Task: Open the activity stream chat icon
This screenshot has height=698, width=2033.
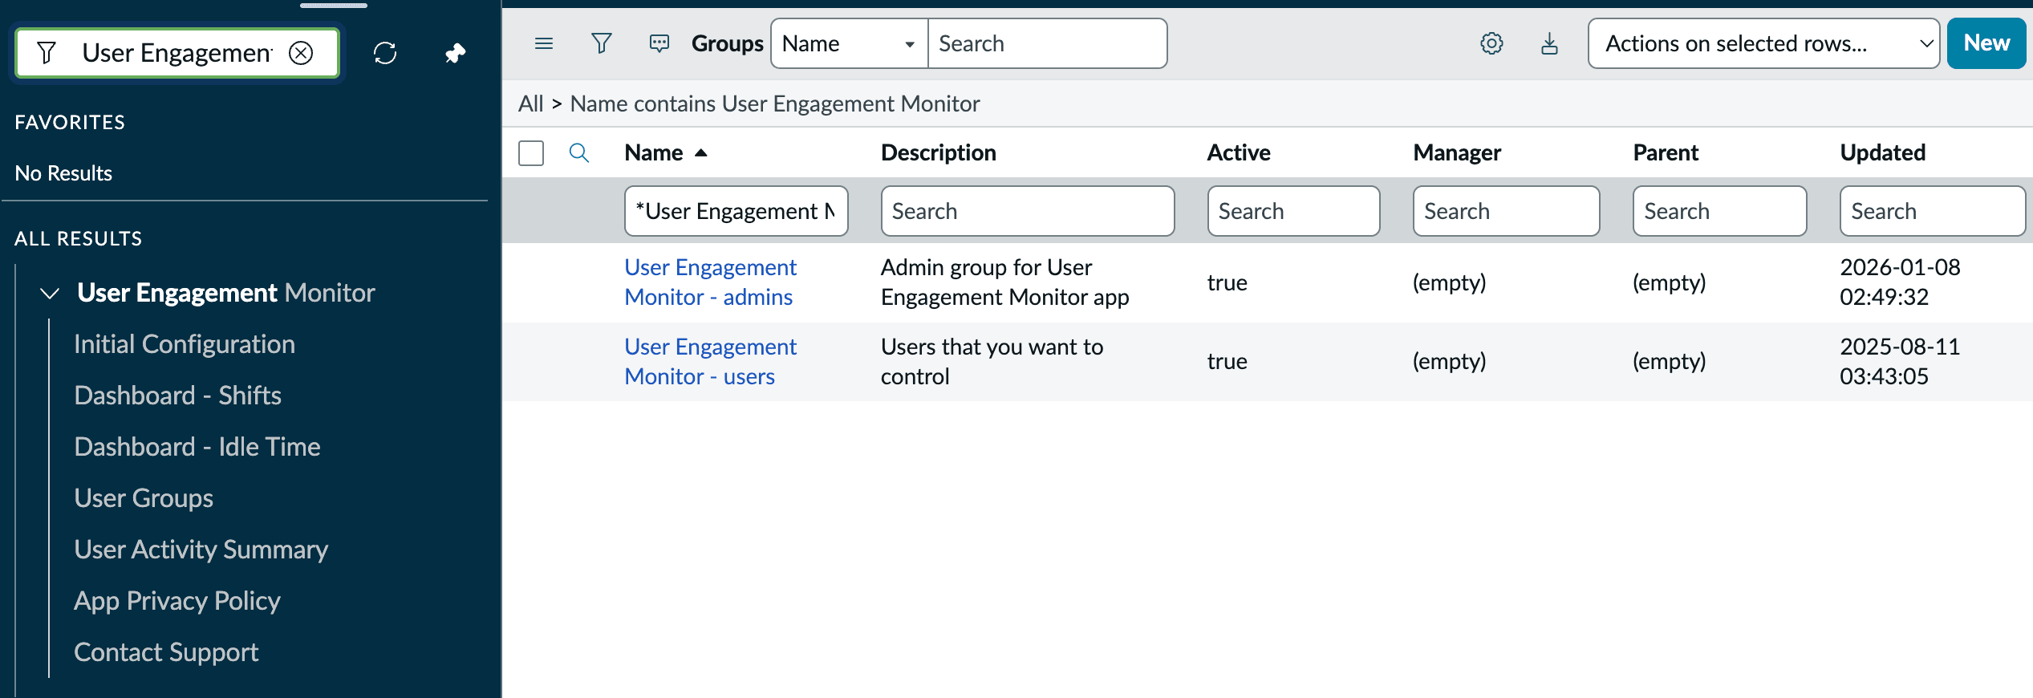Action: point(659,43)
